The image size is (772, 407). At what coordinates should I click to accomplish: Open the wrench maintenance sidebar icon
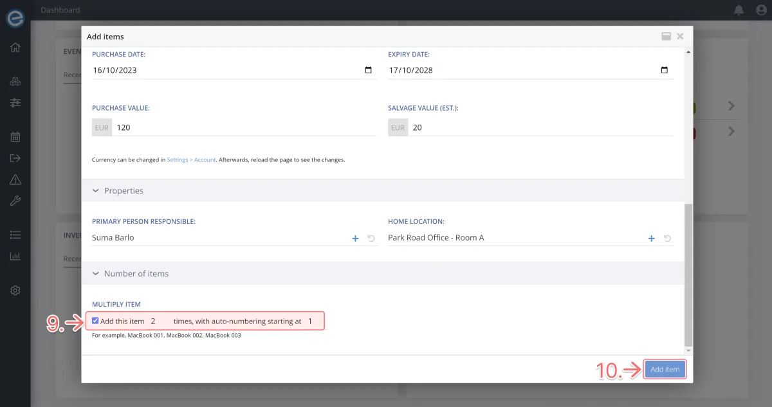[15, 201]
